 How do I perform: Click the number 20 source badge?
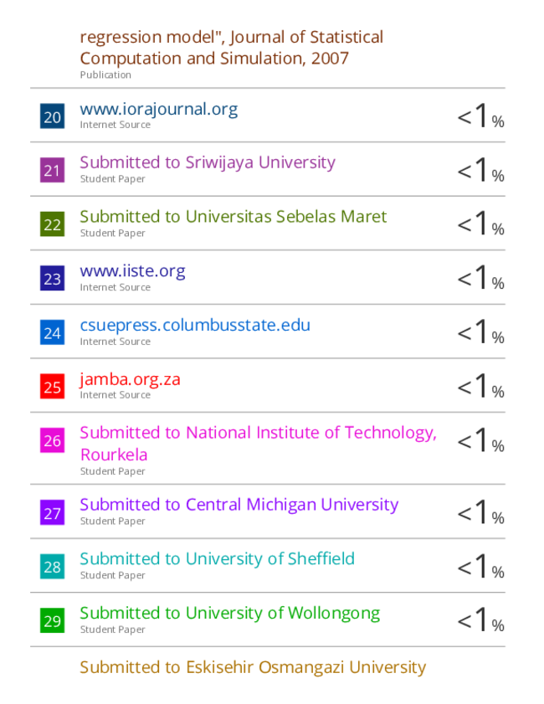(x=52, y=116)
